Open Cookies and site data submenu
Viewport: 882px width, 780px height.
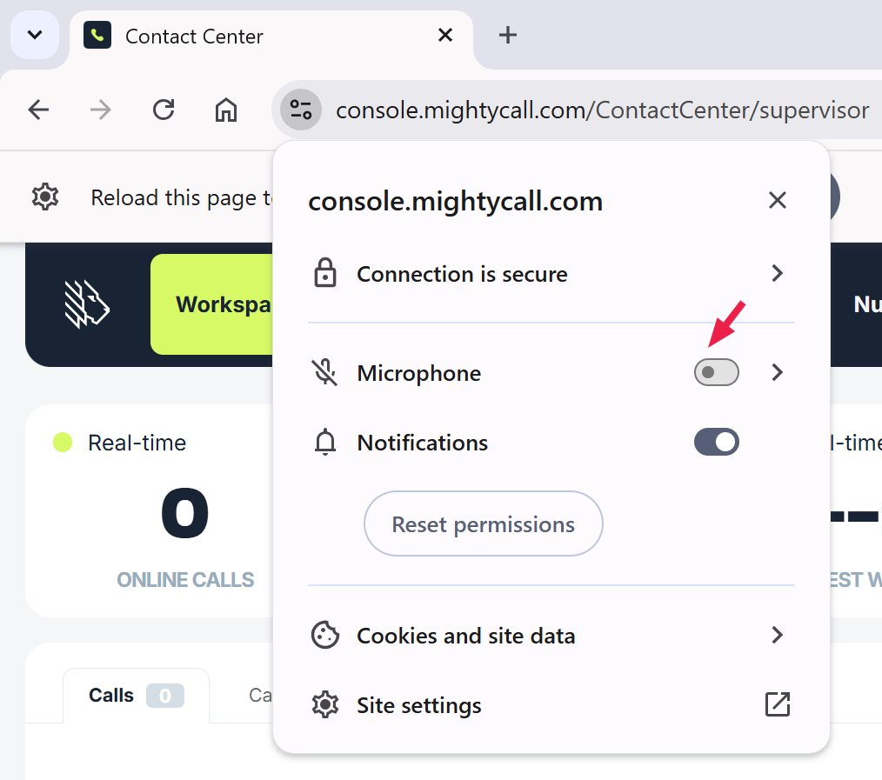(777, 636)
